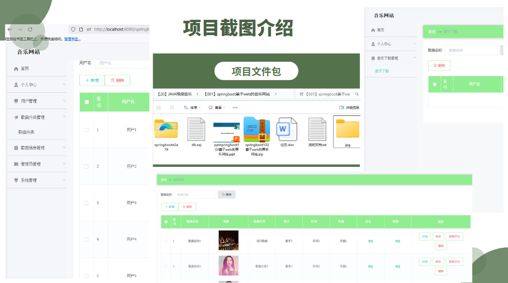Click 查看评论 for song row 歌曲名称2

(454, 262)
